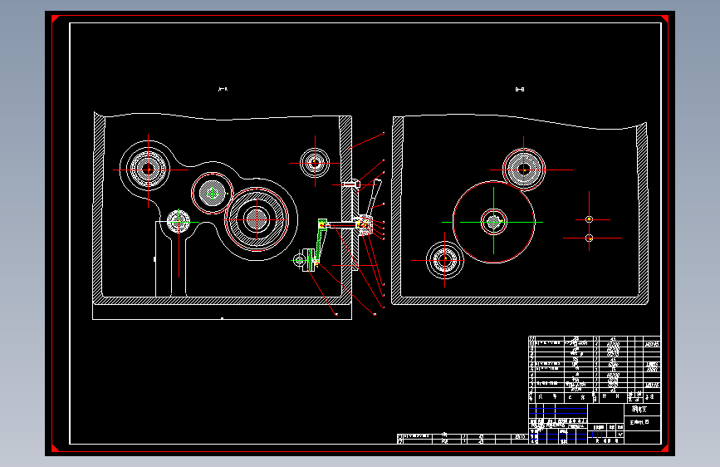The image size is (720, 467).
Task: Select the hatched gear at top of B-B view
Action: pyautogui.click(x=524, y=170)
